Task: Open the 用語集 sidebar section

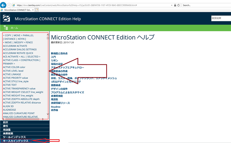Action: [x=25, y=130]
